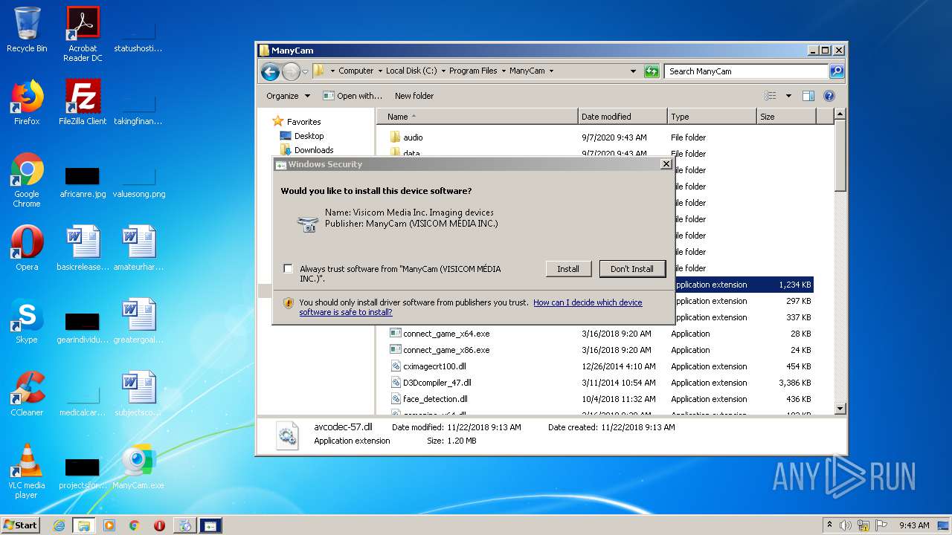
Task: Click New folder toolbar item
Action: [414, 96]
